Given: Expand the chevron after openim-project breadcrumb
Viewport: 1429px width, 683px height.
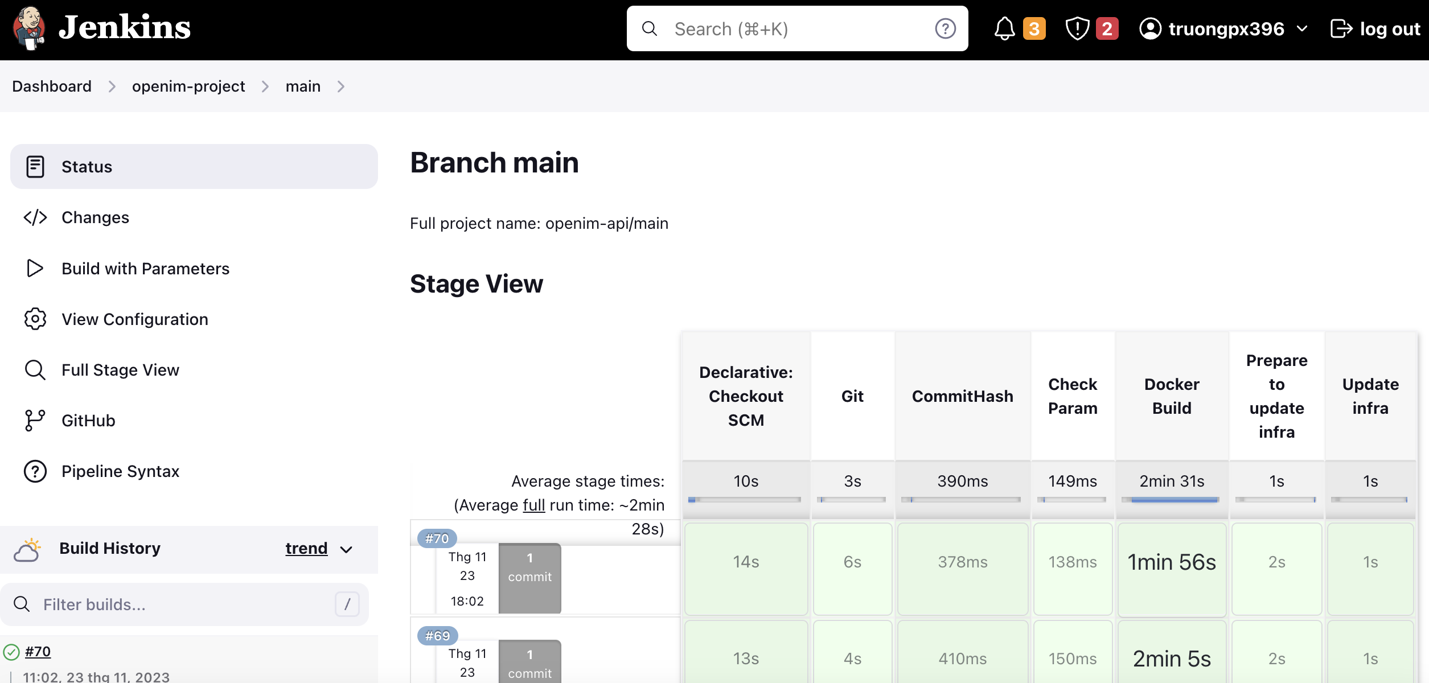Looking at the screenshot, I should (265, 87).
